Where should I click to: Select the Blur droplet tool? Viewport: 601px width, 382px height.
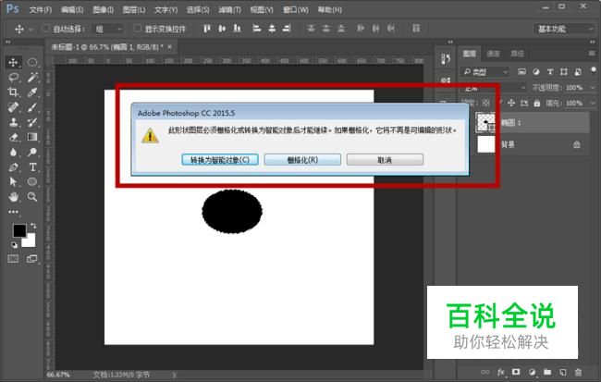(x=14, y=152)
